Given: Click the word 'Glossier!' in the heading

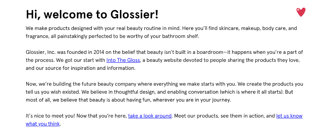Looking at the screenshot, I should point(134,15).
